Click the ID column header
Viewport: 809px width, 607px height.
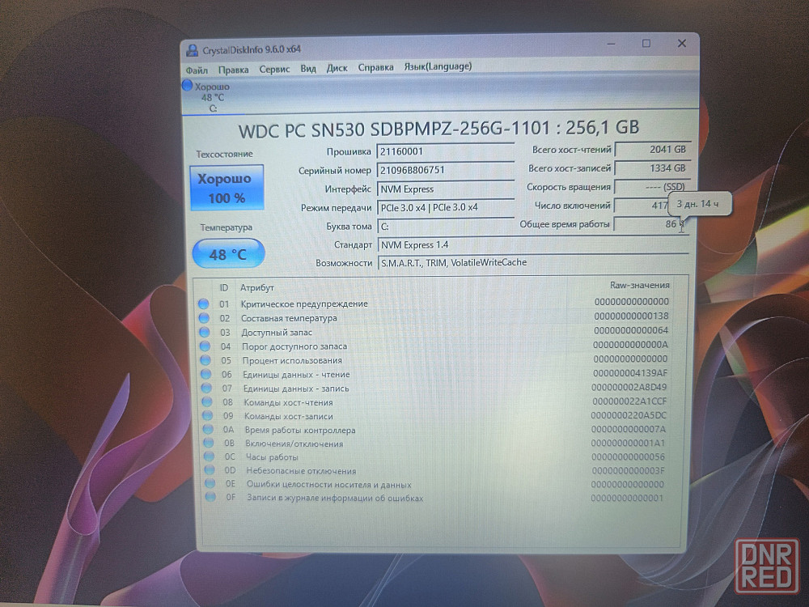coord(224,287)
